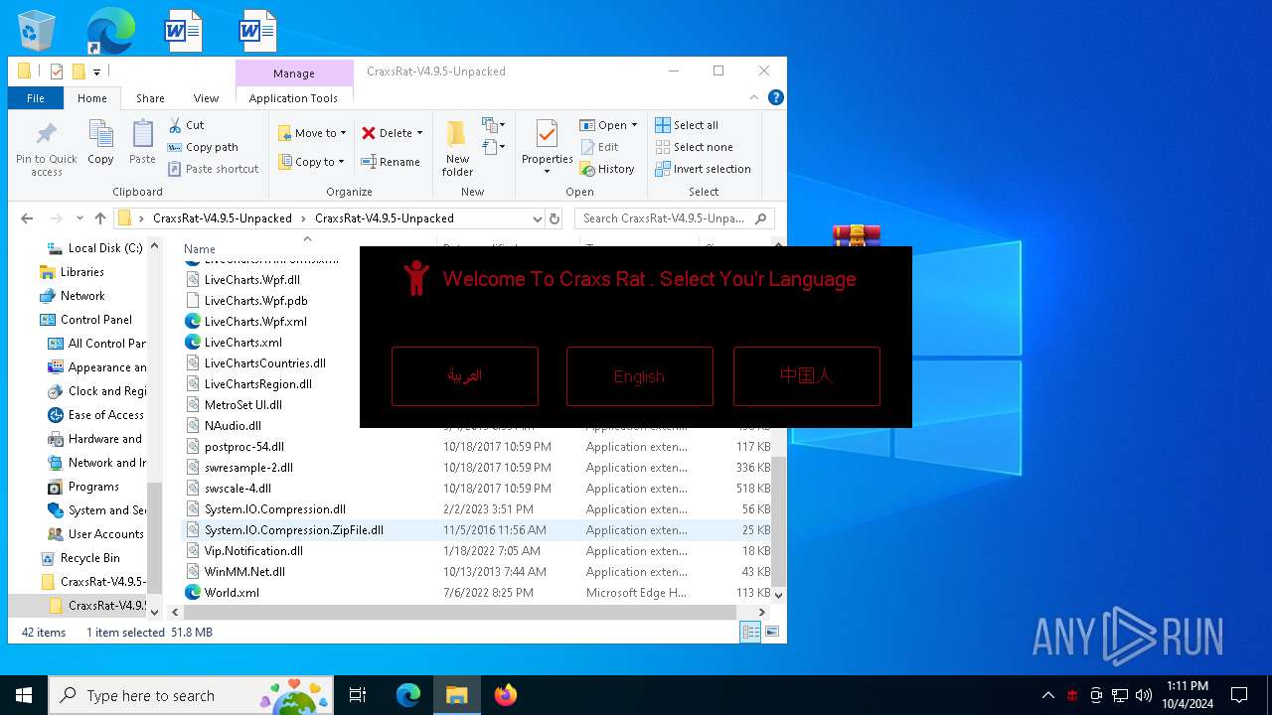This screenshot has width=1272, height=715.
Task: Switch to the View ribbon tab
Action: coord(206,98)
